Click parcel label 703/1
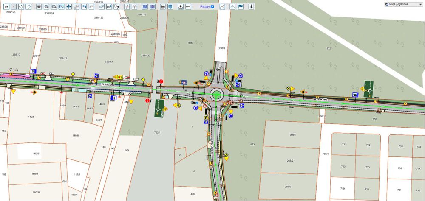425x201 pixels. [x=157, y=133]
